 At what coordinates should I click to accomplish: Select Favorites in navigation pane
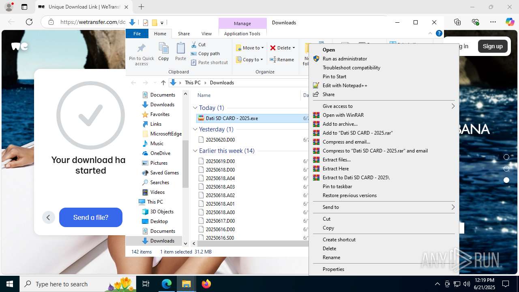[x=160, y=114]
